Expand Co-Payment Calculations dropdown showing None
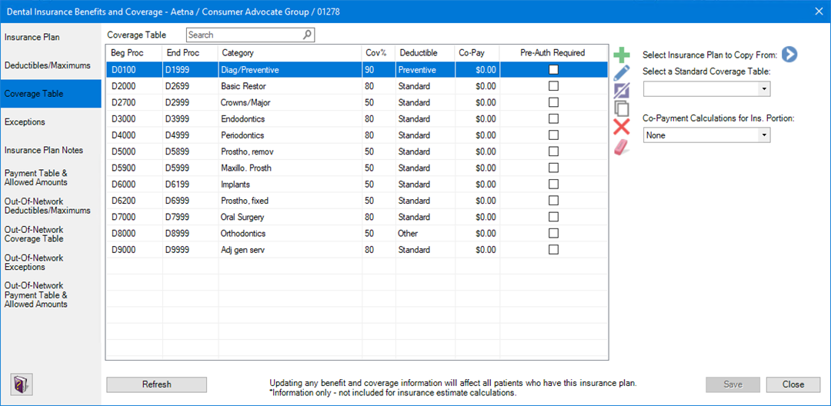 (707, 135)
